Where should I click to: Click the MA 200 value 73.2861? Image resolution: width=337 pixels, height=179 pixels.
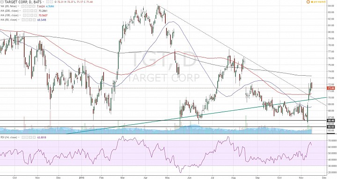coord(43,11)
